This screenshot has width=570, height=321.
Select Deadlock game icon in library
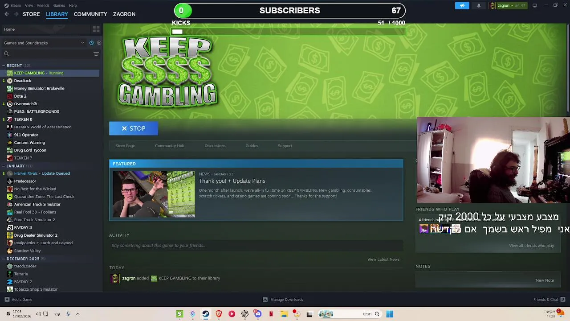[x=10, y=81]
